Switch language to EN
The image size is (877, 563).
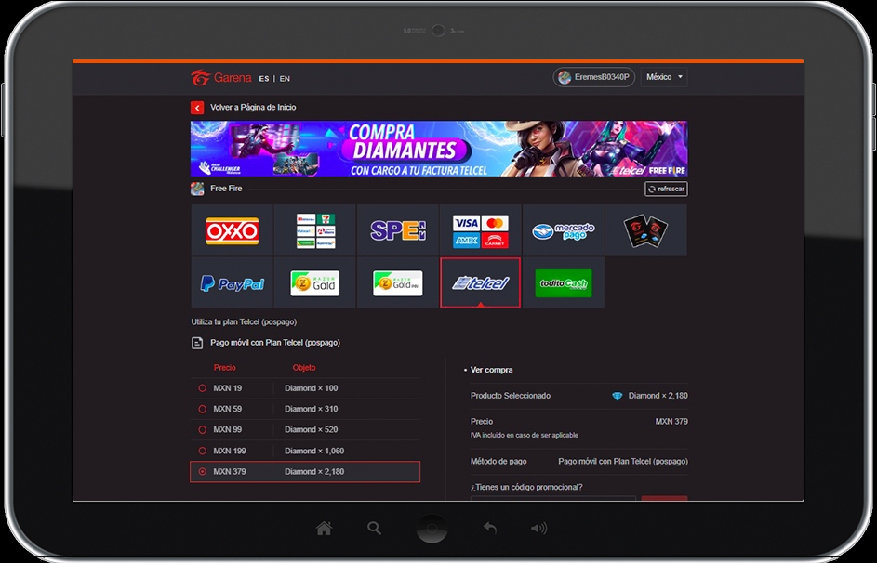coord(285,79)
